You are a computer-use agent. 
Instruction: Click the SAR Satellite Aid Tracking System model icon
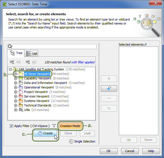click(16, 69)
